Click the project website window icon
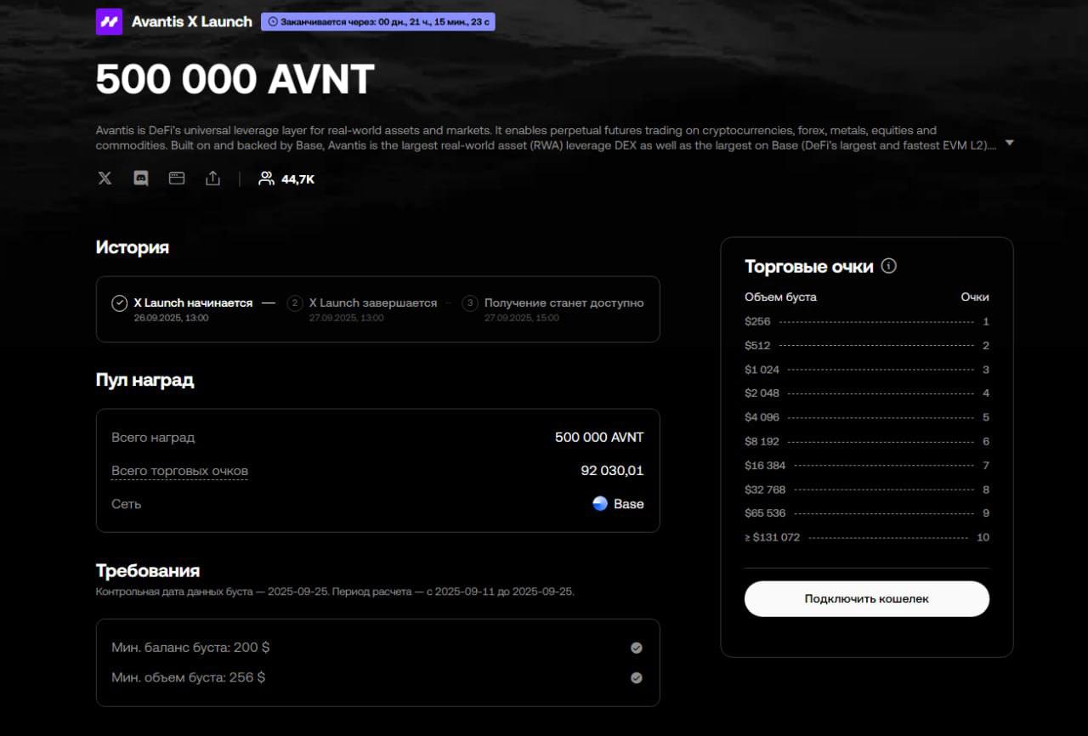This screenshot has width=1088, height=736. tap(177, 178)
